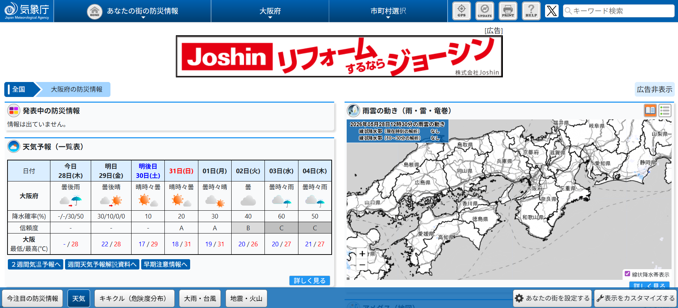This screenshot has height=308, width=678.
Task: Open the 大阪府 prefecture dropdown
Action: coord(270,11)
